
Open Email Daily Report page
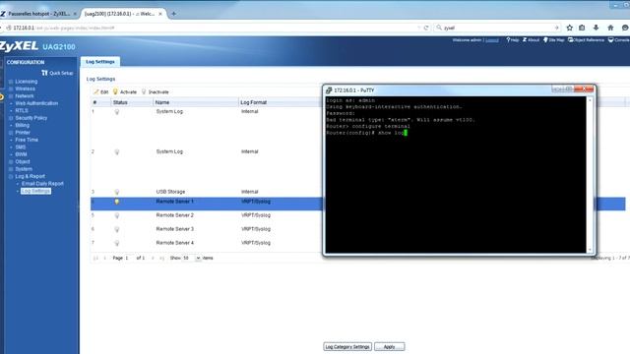click(42, 184)
